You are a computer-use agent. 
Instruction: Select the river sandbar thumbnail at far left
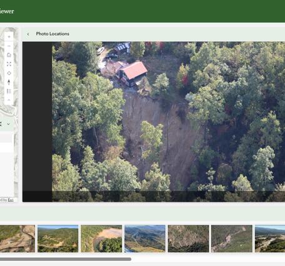17,239
